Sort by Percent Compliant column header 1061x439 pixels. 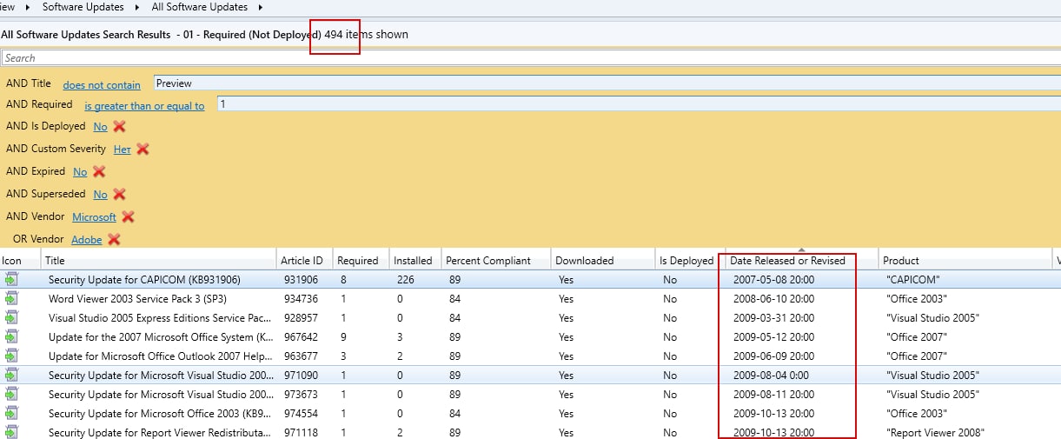tap(495, 260)
